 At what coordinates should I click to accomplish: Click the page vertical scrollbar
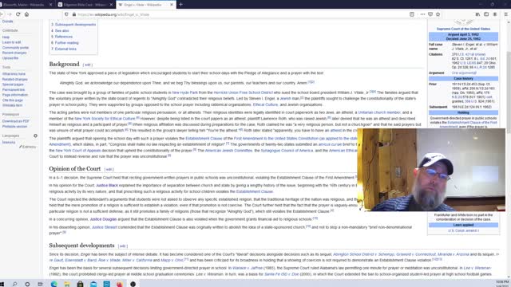(x=509, y=148)
